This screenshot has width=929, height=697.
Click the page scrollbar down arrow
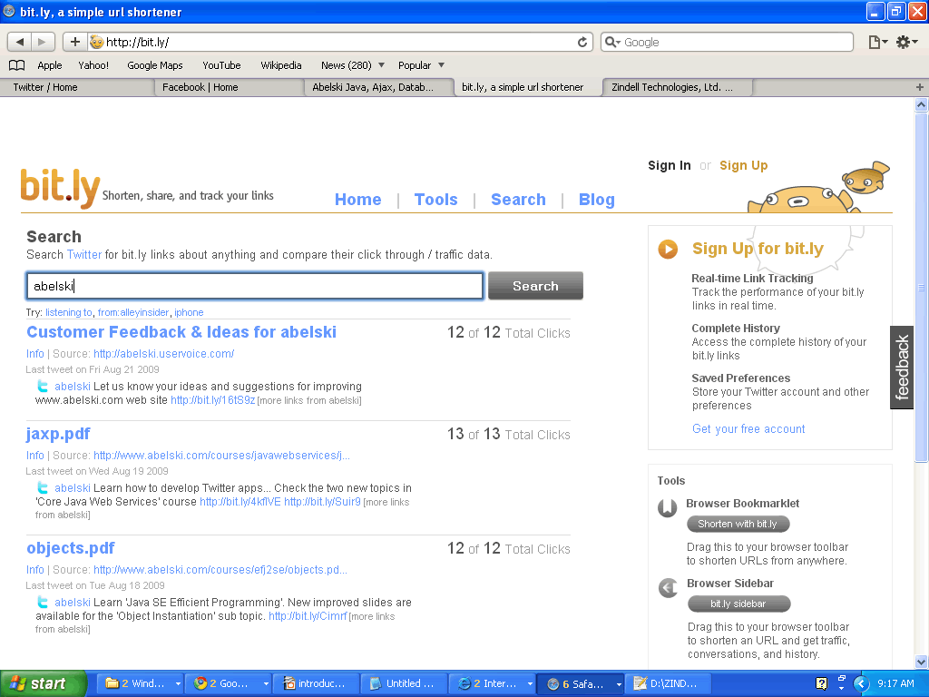click(x=921, y=662)
